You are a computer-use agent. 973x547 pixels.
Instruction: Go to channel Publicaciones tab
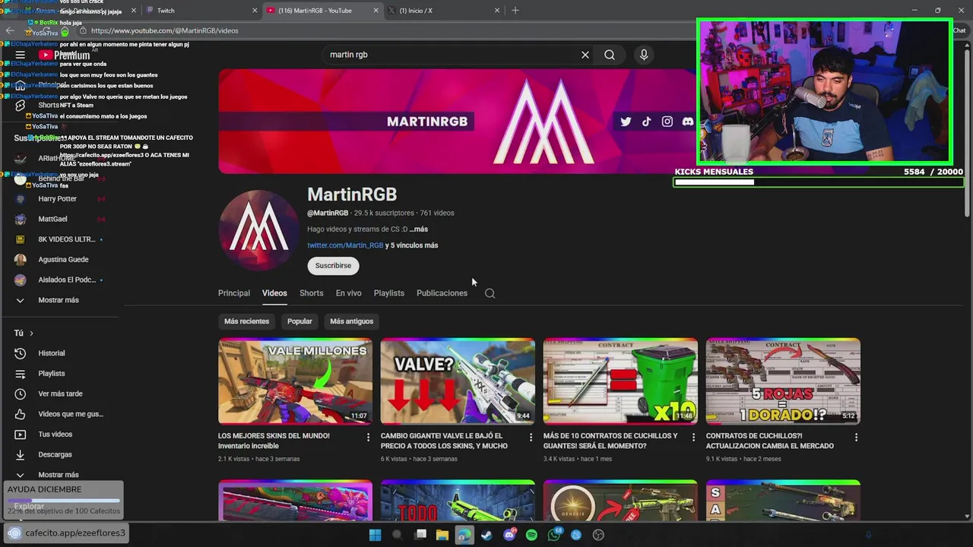(x=442, y=293)
